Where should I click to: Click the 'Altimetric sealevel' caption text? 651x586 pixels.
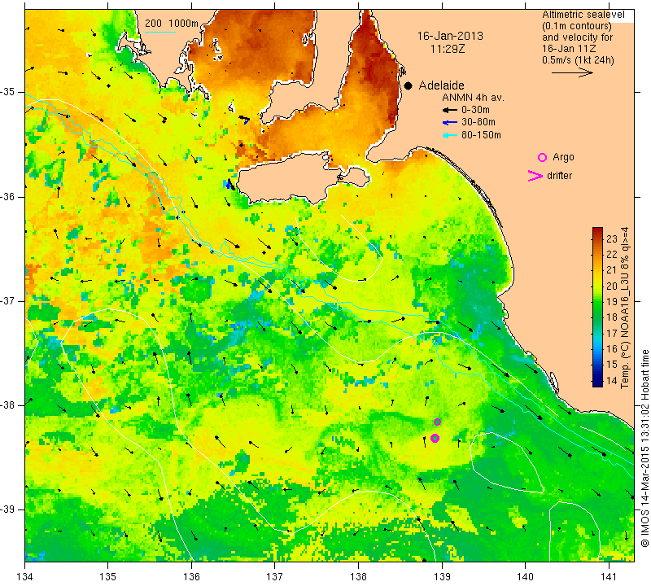583,15
